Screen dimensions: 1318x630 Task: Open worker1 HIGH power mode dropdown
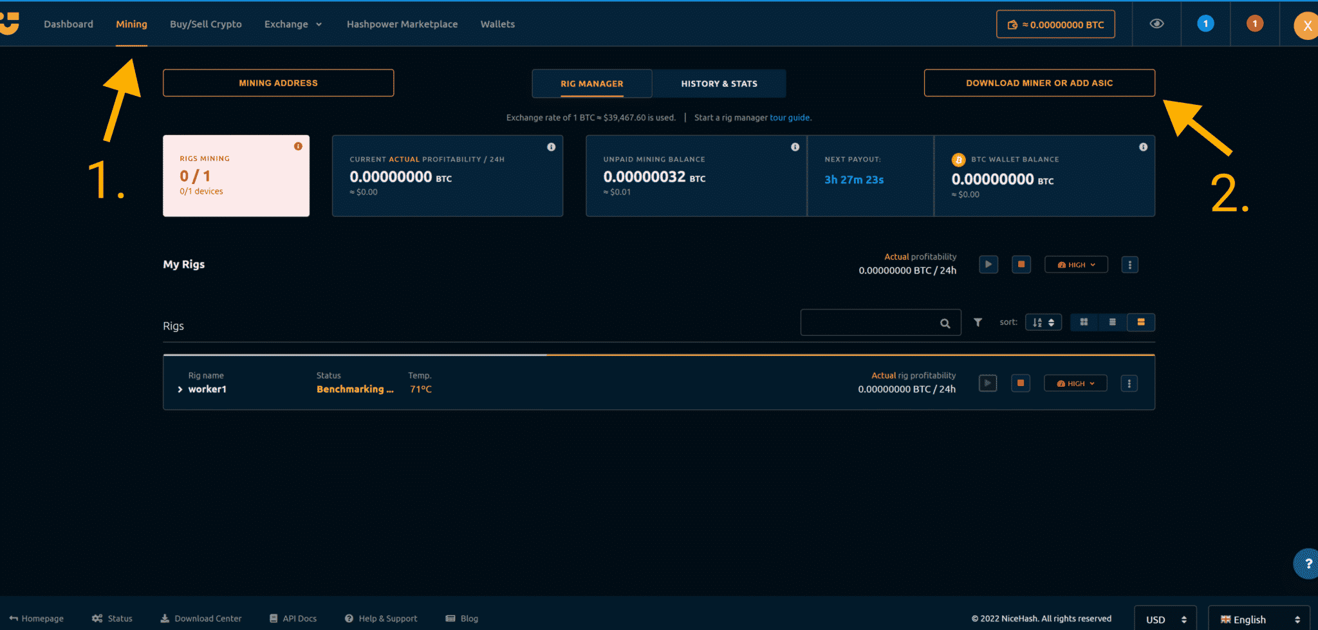coord(1075,384)
